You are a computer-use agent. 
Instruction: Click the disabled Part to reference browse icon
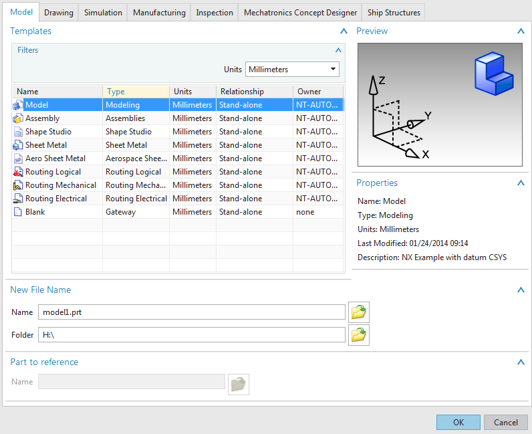[x=239, y=385]
